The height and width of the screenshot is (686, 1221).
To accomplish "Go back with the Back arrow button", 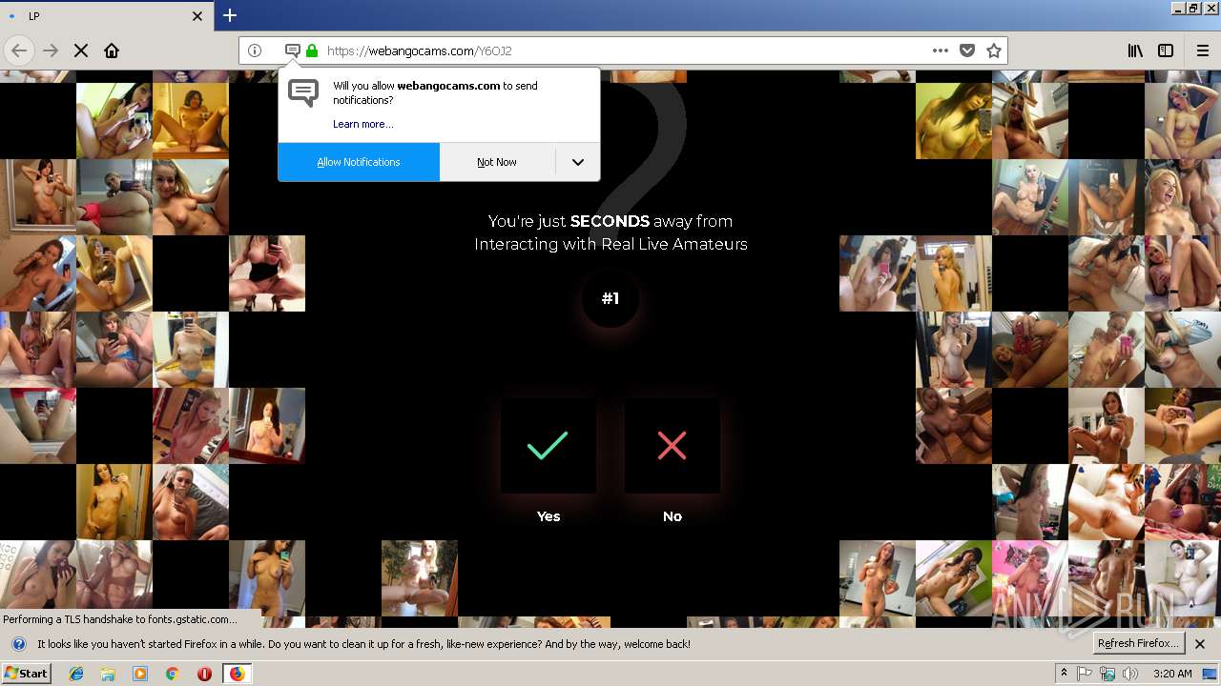I will pyautogui.click(x=19, y=50).
